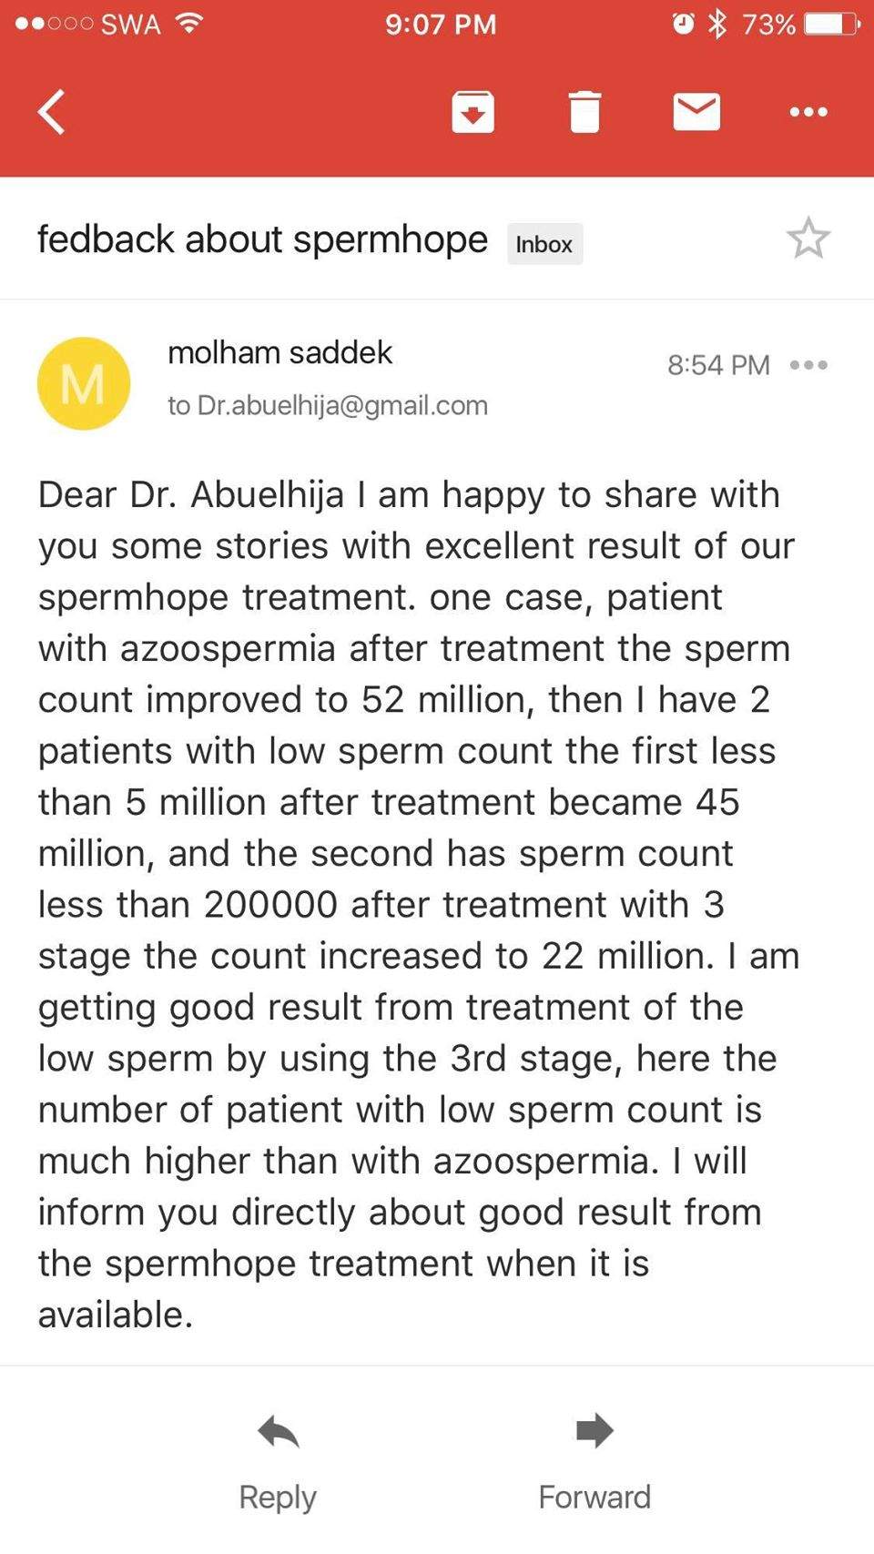The height and width of the screenshot is (1554, 874).
Task: Click the Reply arrow icon
Action: 278,1432
